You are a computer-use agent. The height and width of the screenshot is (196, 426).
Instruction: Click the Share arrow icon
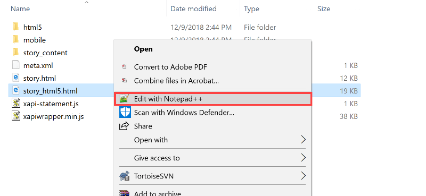click(x=124, y=126)
